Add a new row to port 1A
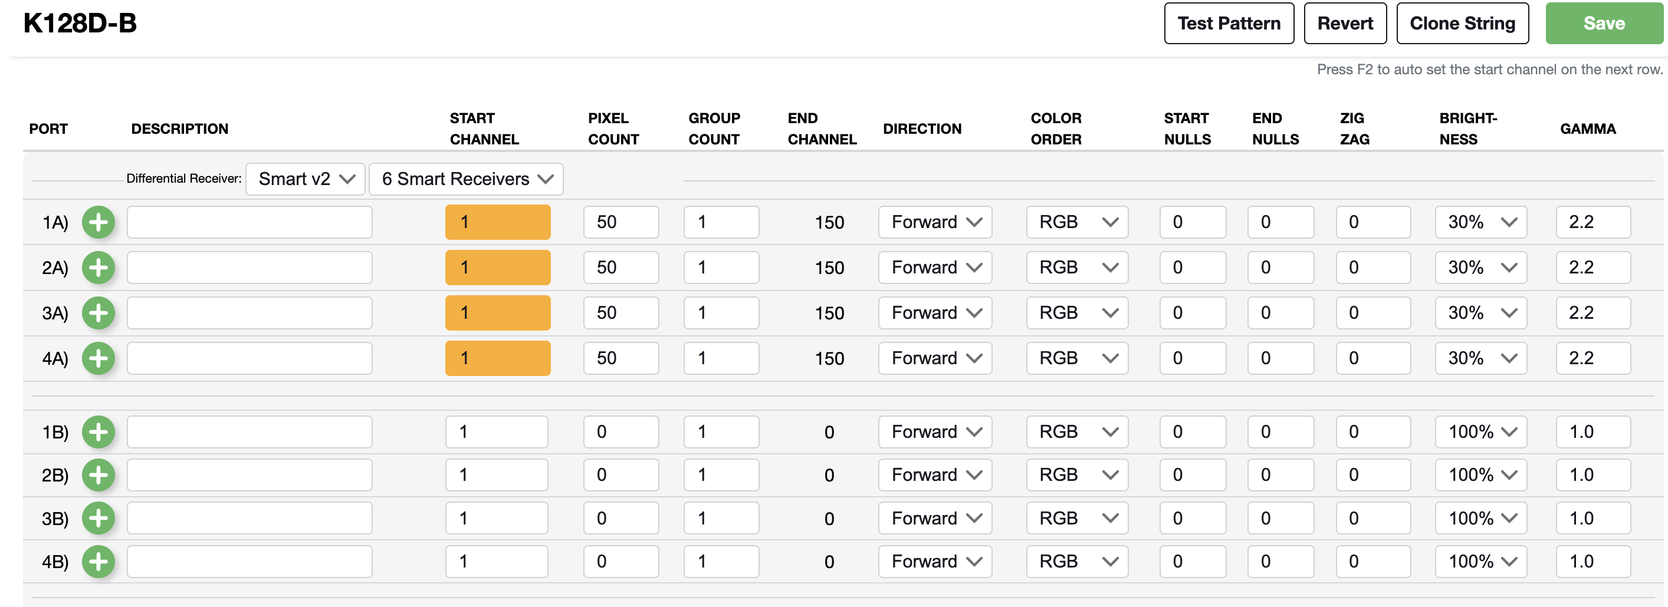 pyautogui.click(x=98, y=222)
